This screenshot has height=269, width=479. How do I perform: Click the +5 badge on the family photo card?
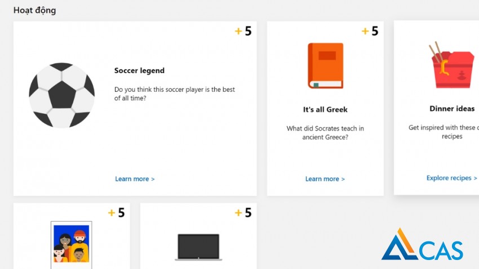click(116, 213)
